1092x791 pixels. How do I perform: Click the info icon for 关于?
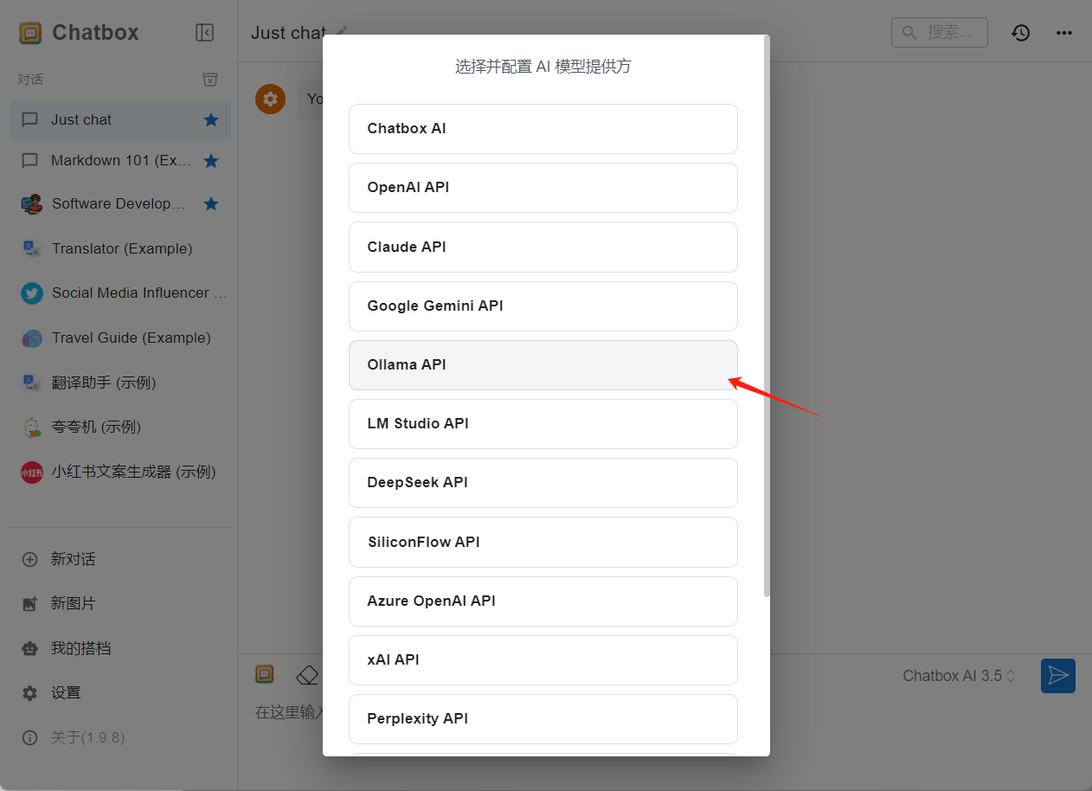click(x=30, y=738)
